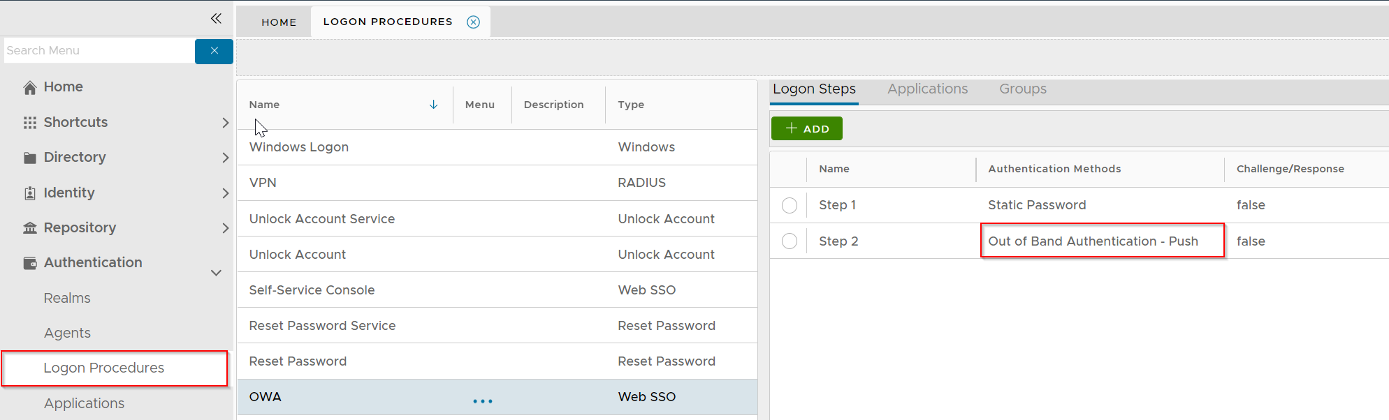Screen dimensions: 1389x420
Task: Select the Step 2 radio button
Action: [x=790, y=241]
